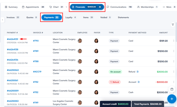Click the Account credit $4400.00 summary
Screen dimensions: 177x107
click(x=115, y=104)
